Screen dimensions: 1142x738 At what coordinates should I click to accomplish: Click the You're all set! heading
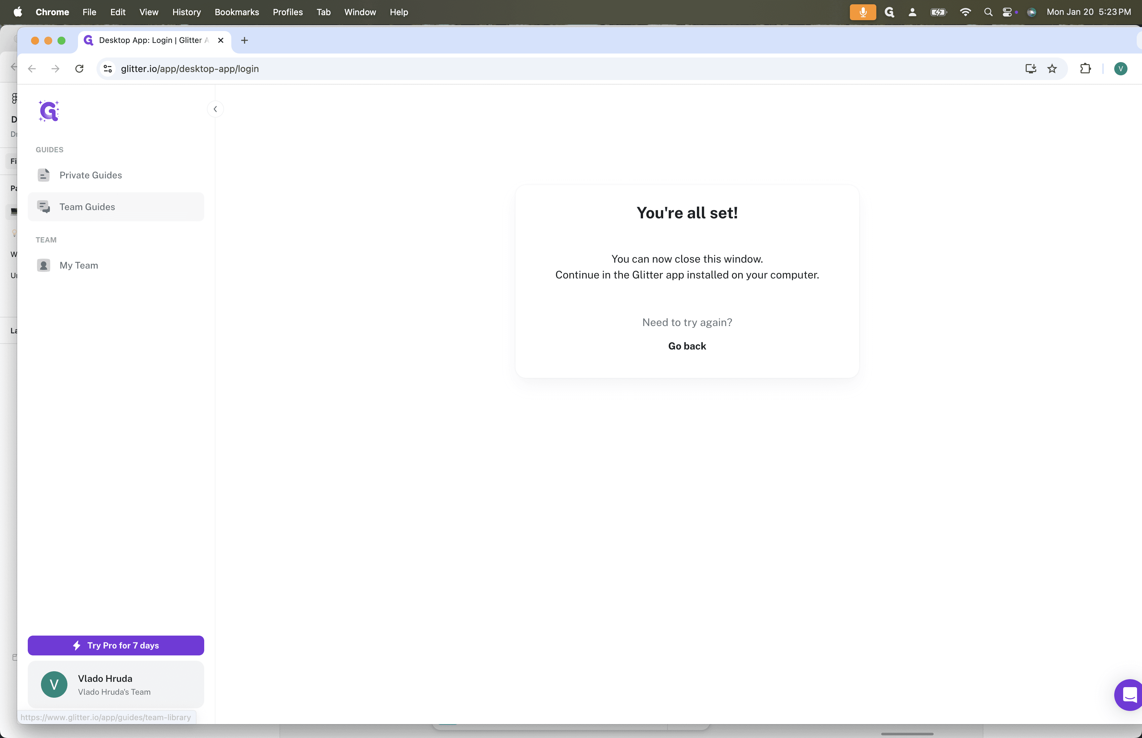point(687,213)
